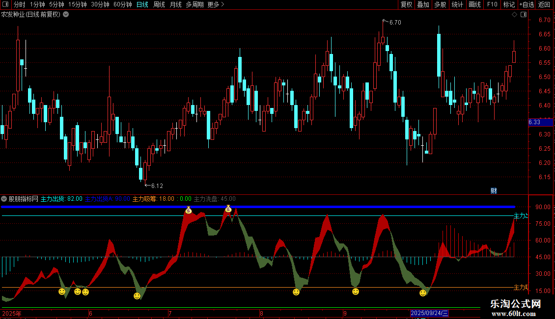Viewport: 555px width, 319px height.
Task: Select the 1分钟 period tab
Action: click(x=37, y=4)
